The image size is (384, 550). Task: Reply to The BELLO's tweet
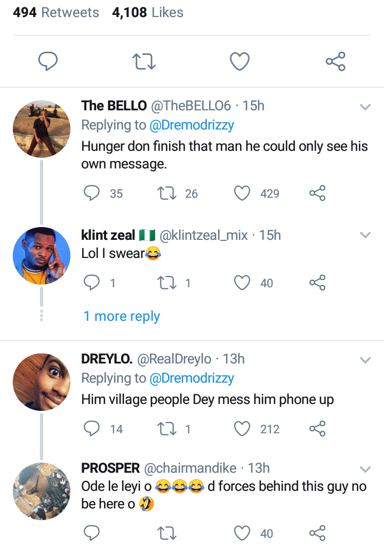pos(92,193)
